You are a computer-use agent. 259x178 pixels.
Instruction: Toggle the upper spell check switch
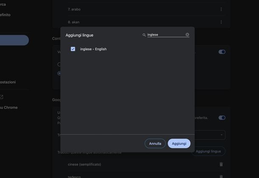coord(222,52)
